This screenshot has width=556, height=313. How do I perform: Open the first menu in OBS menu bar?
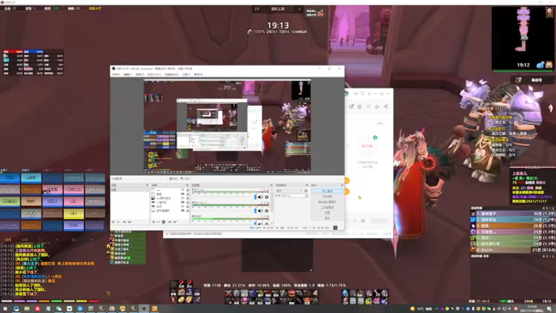(x=116, y=74)
